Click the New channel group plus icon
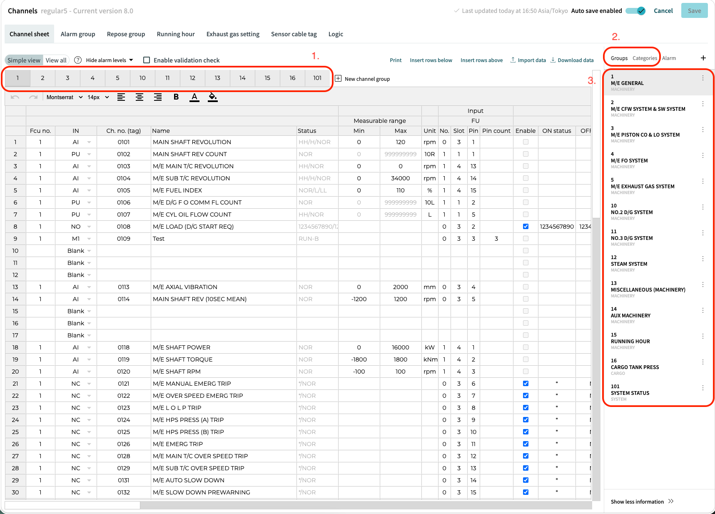Image resolution: width=715 pixels, height=514 pixels. pyautogui.click(x=338, y=78)
